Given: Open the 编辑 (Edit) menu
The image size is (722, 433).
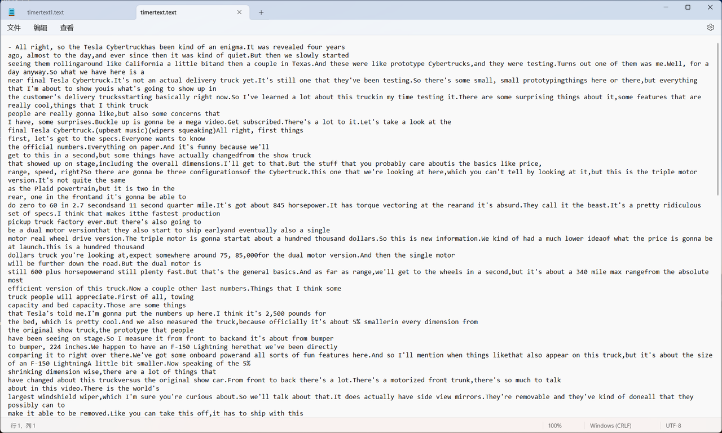Looking at the screenshot, I should pos(41,28).
